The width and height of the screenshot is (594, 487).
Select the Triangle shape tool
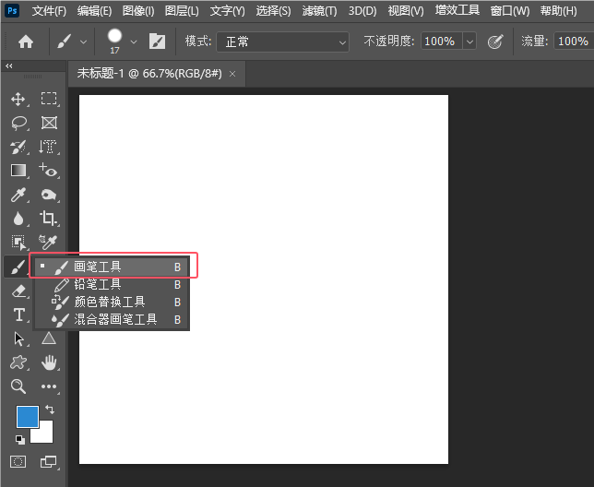click(x=49, y=339)
